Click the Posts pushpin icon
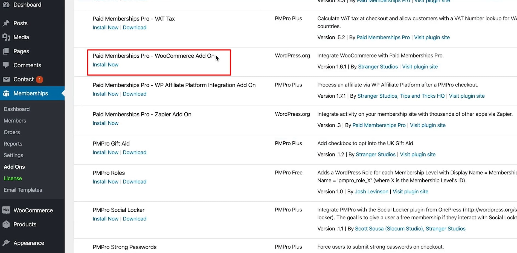This screenshot has height=253, width=517. pos(6,23)
